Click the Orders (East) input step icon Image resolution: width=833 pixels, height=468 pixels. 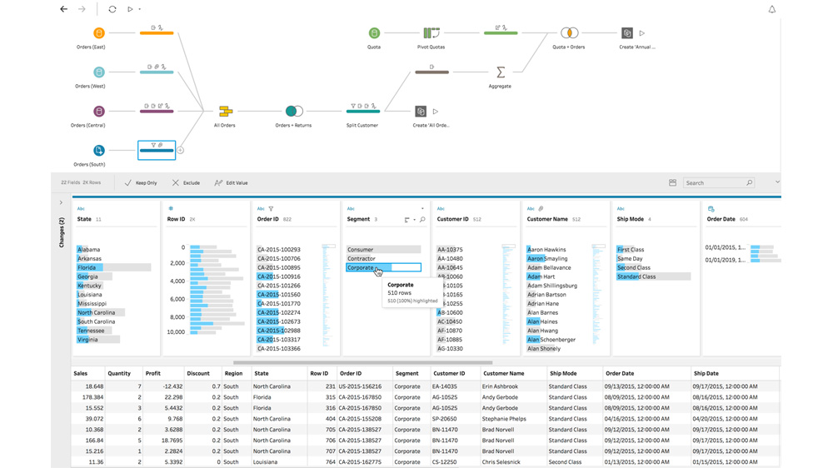[99, 33]
